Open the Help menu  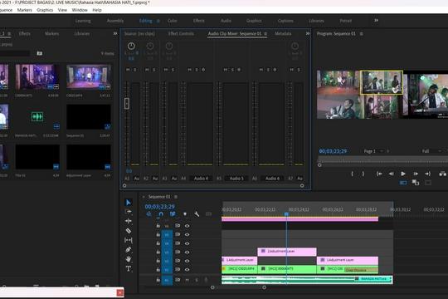[97, 10]
